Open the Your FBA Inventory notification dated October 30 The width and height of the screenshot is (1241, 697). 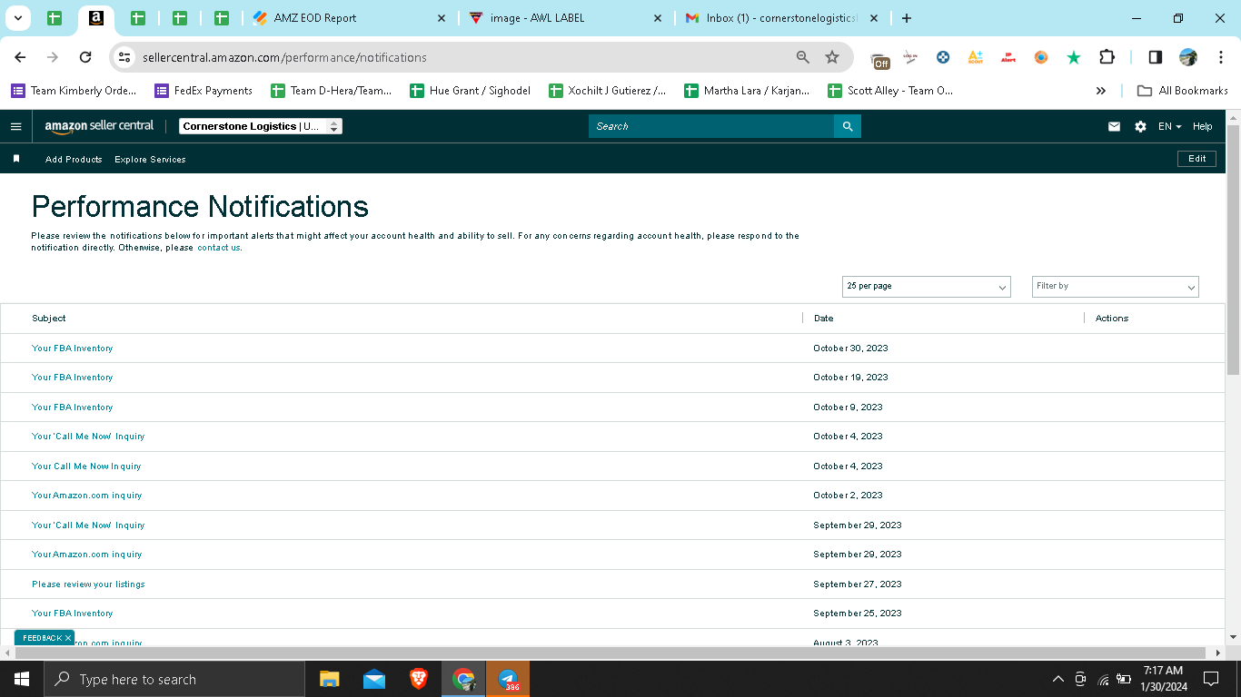pyautogui.click(x=73, y=348)
